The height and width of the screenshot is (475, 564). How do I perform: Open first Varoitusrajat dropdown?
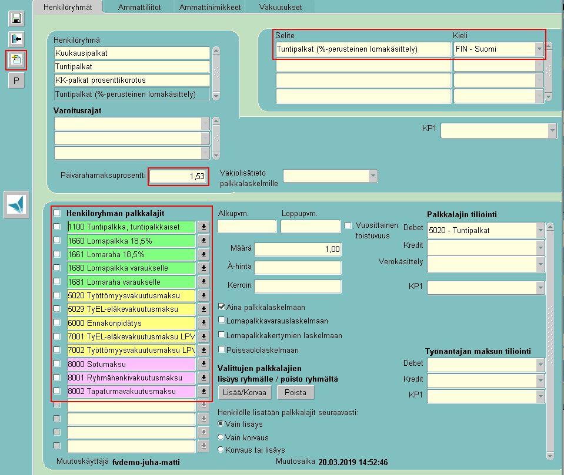[205, 124]
